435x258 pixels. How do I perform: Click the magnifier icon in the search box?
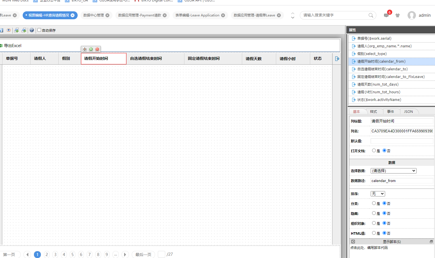tap(371, 15)
